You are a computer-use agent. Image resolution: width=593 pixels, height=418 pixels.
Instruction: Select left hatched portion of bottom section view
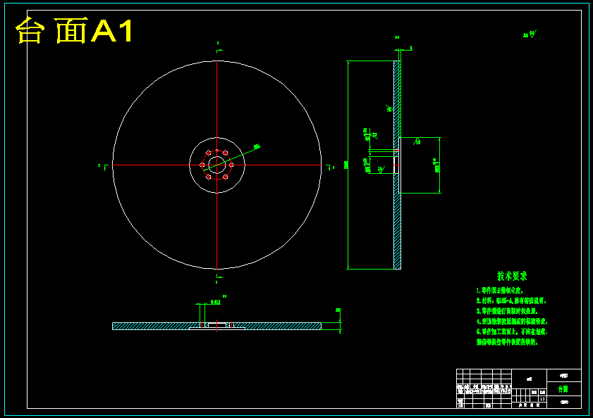(x=157, y=326)
